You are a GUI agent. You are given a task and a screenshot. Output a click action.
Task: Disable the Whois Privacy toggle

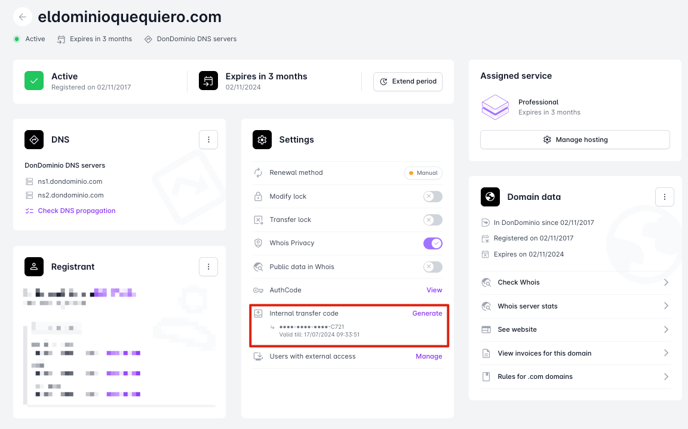tap(432, 243)
